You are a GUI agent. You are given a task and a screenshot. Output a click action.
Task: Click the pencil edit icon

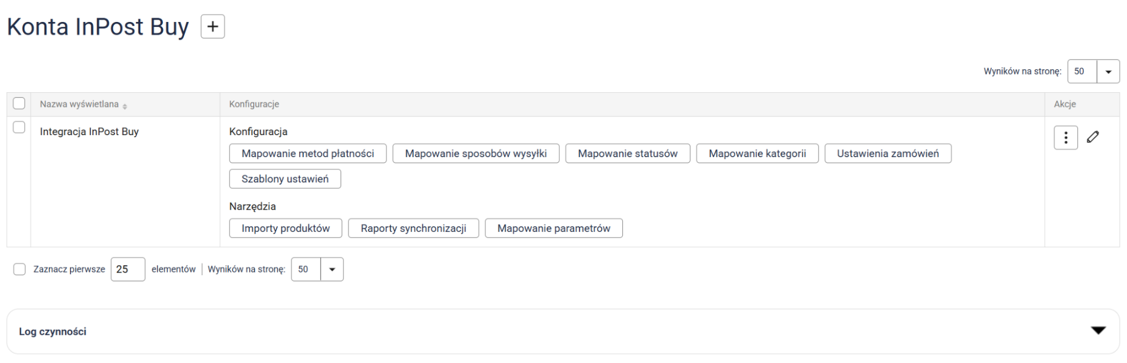pos(1093,137)
